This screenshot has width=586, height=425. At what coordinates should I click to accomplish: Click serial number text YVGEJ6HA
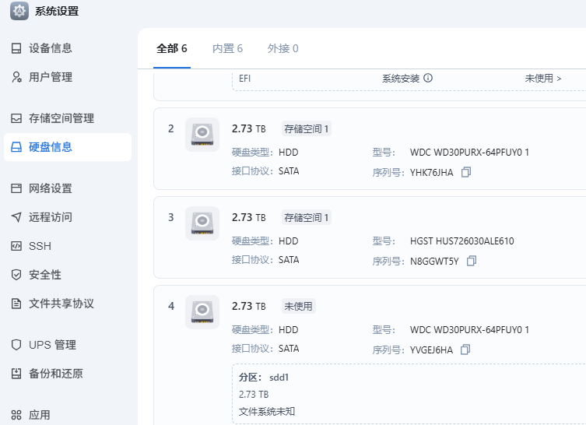point(431,350)
